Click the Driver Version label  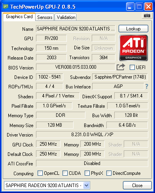20,135
